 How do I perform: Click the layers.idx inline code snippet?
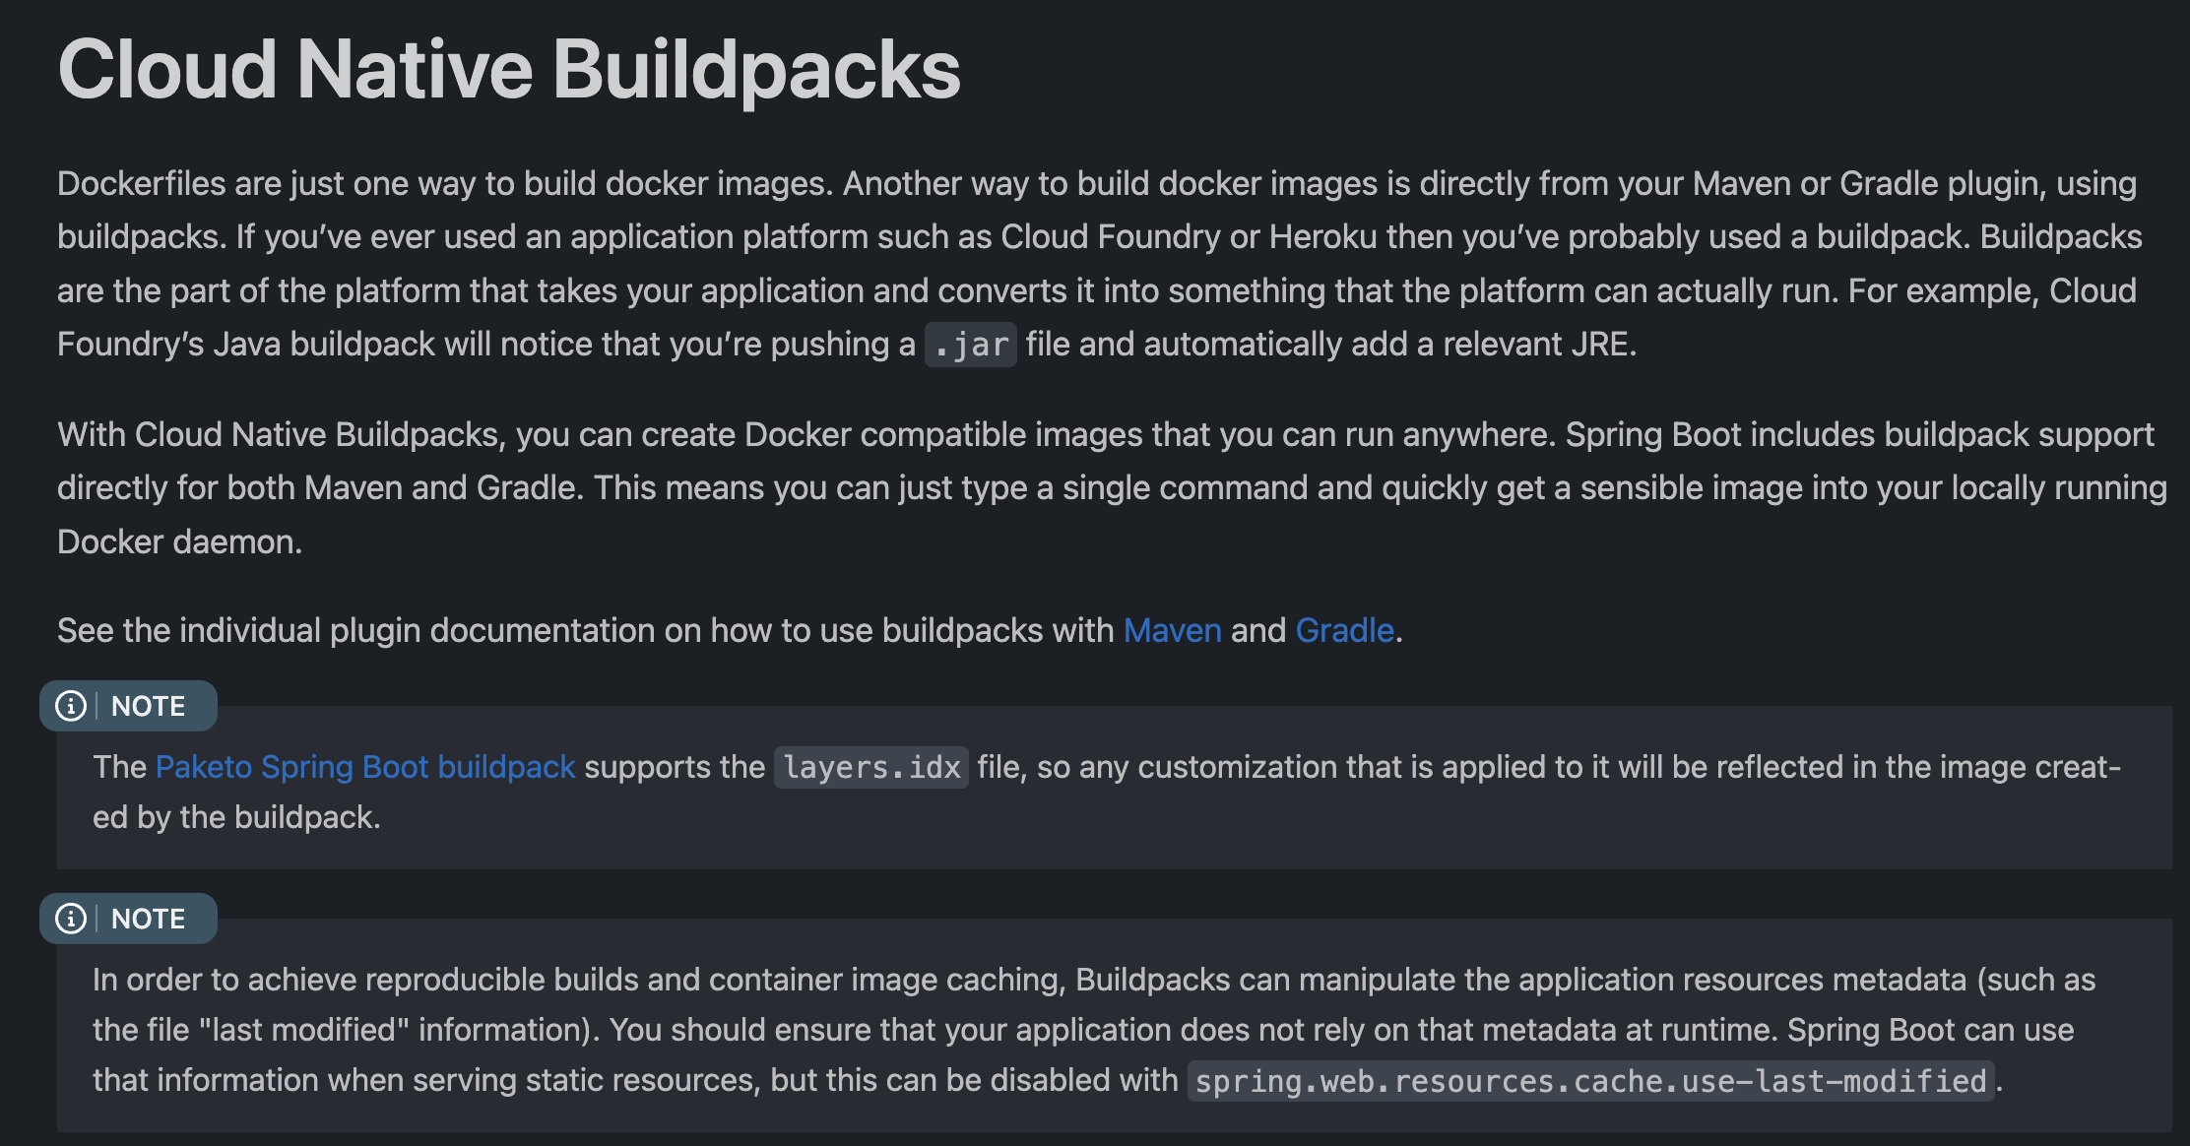(871, 767)
